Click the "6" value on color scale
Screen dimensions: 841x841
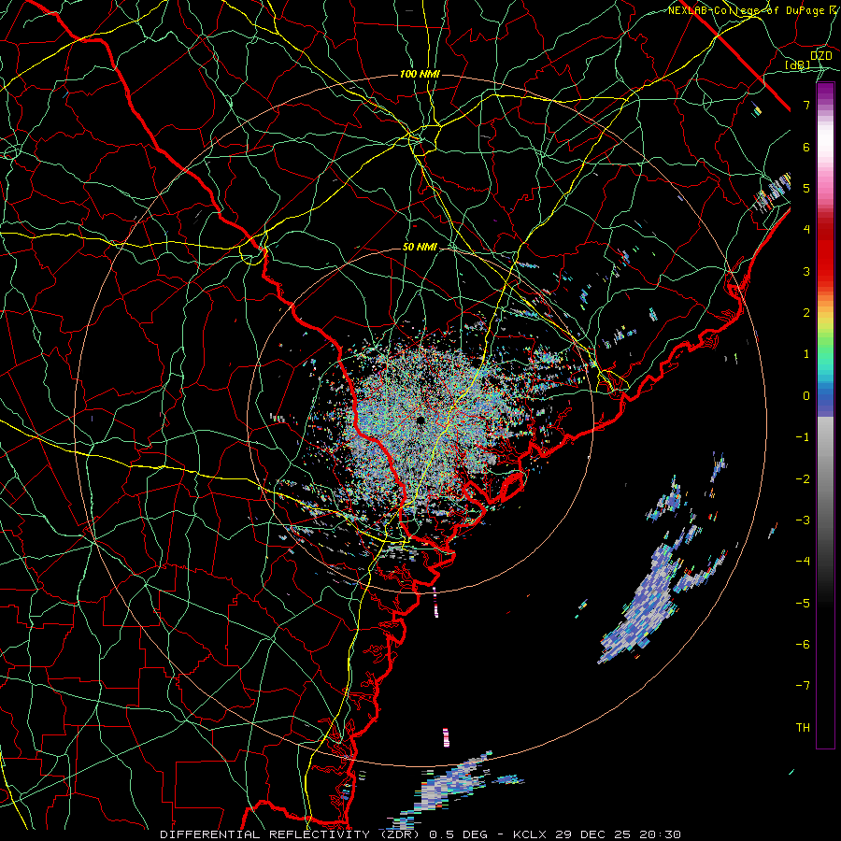806,148
